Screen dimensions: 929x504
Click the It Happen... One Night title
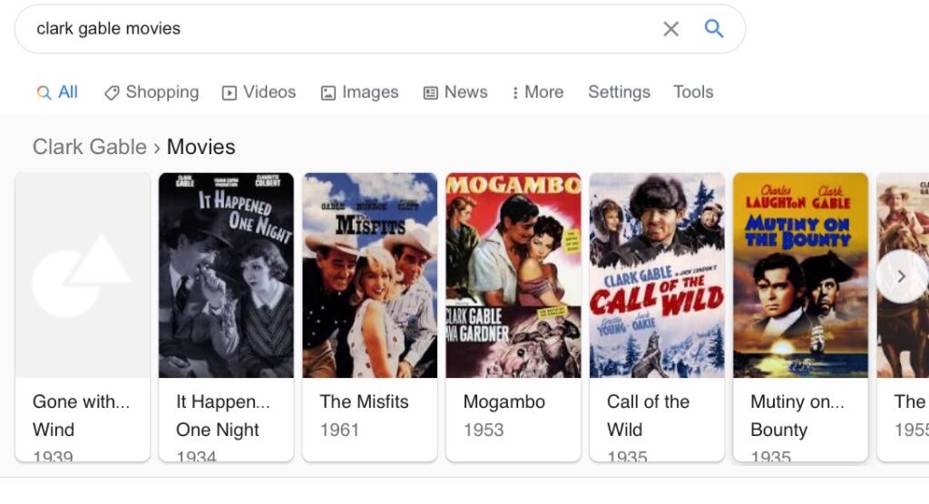(x=223, y=416)
